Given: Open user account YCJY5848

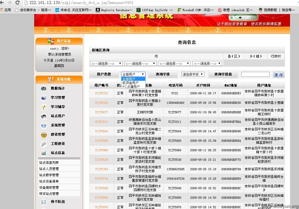Looking at the screenshot, I should pos(101,188).
